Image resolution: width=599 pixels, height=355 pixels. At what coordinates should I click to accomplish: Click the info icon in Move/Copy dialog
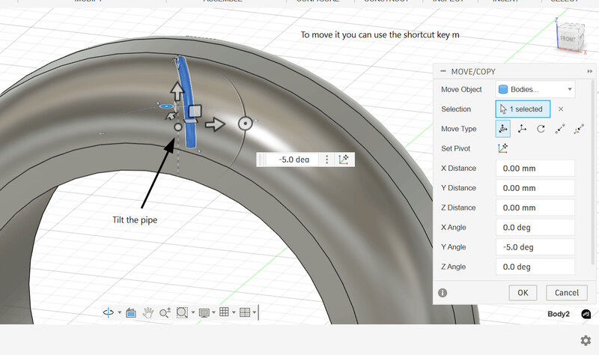pos(443,293)
